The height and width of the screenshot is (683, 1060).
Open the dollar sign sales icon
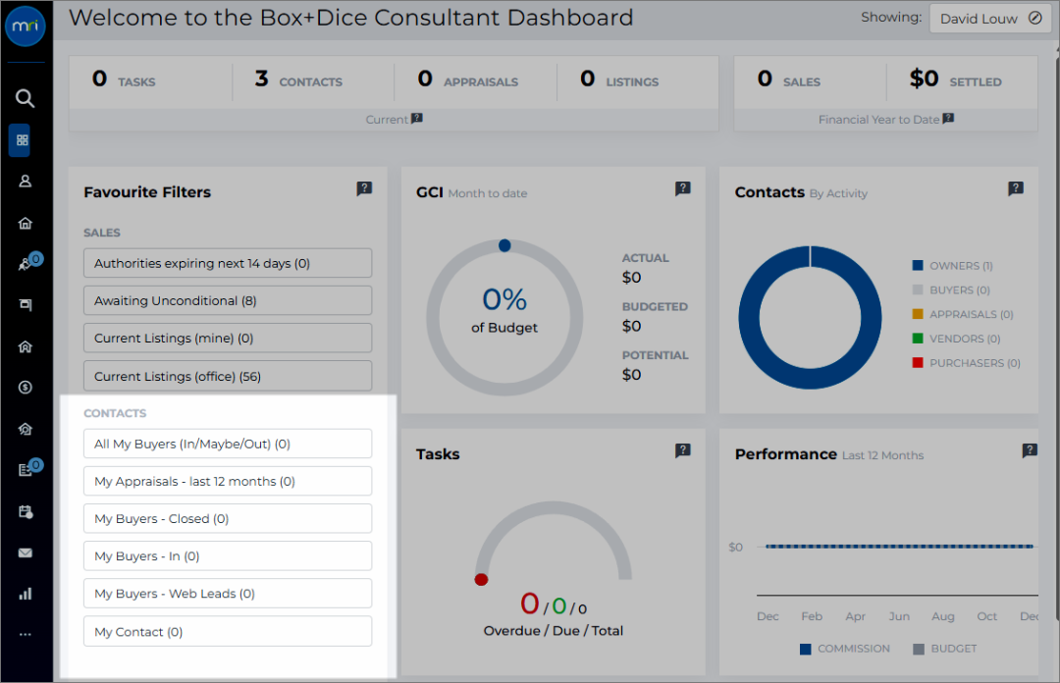click(x=25, y=388)
